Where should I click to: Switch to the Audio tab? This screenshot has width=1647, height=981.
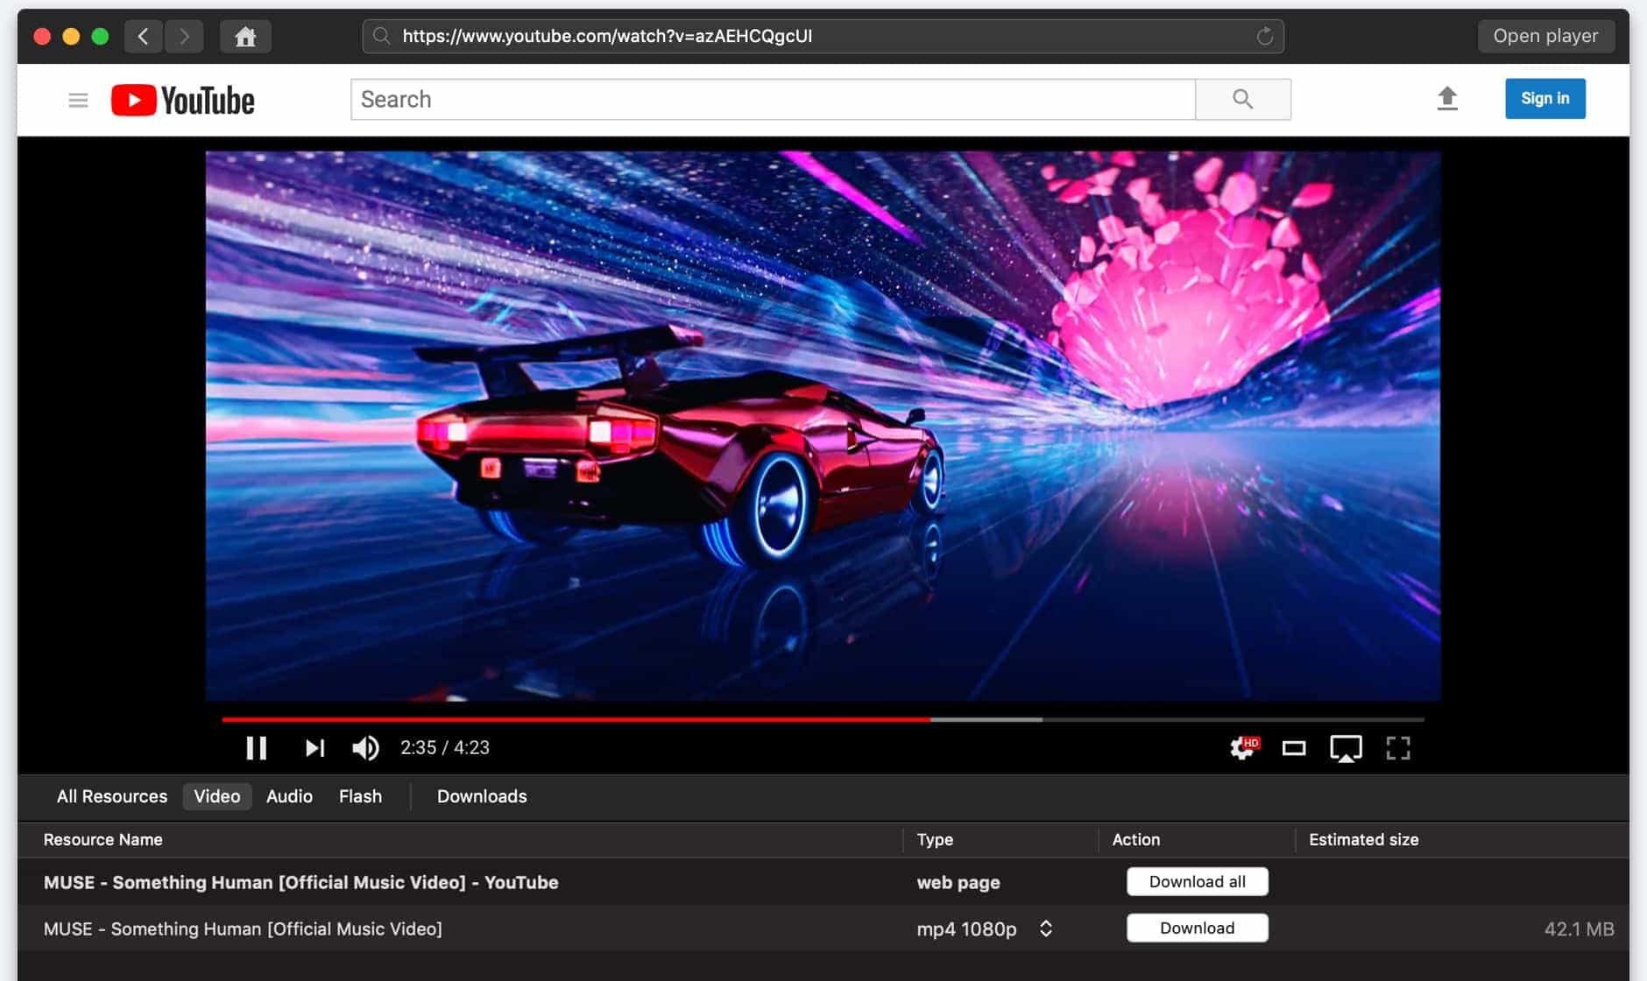coord(289,796)
